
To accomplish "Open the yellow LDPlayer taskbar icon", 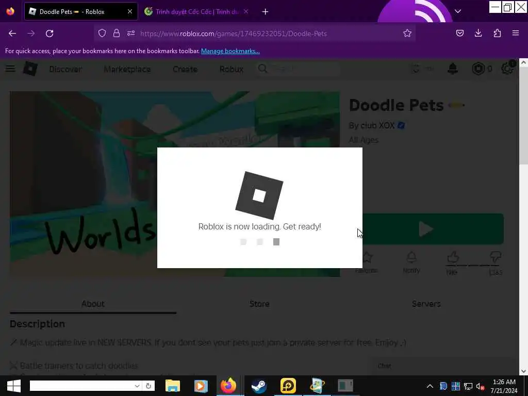I will 288,386.
